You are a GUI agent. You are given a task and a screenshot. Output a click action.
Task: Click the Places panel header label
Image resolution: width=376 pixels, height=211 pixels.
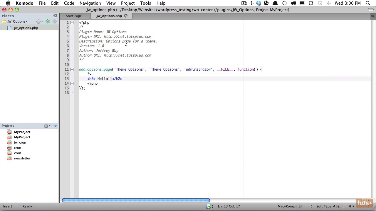click(x=8, y=16)
